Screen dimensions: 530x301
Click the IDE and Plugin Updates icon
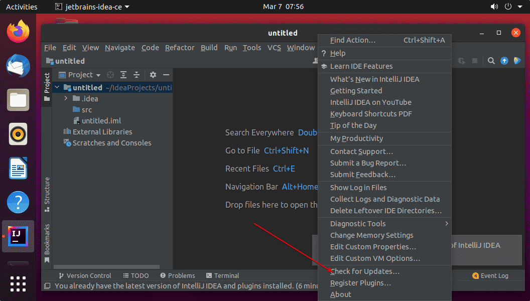pyautogui.click(x=504, y=60)
